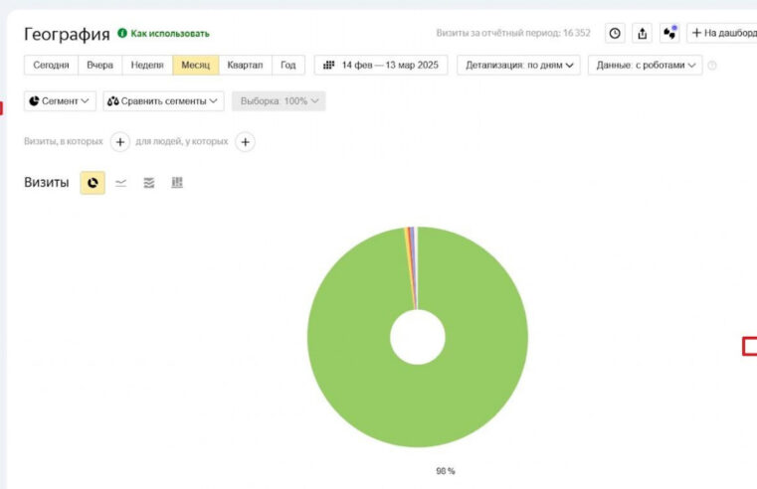Open the Как использовать link

170,33
